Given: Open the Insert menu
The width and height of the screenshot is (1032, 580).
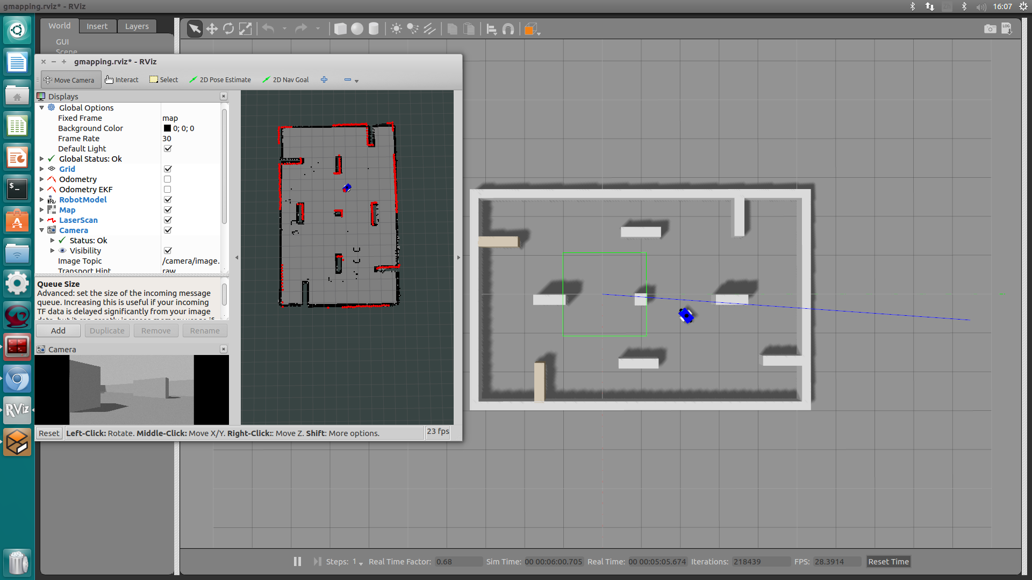Looking at the screenshot, I should coord(96,25).
